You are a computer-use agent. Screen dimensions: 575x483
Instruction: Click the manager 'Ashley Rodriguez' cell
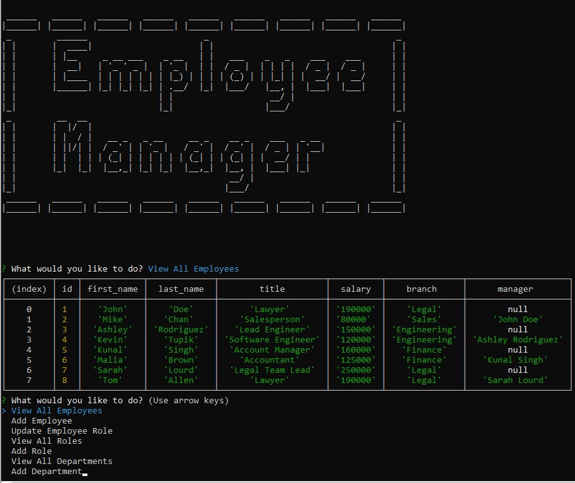pyautogui.click(x=518, y=340)
